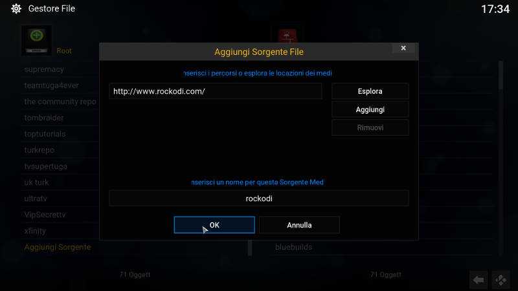Click the settings gear icon beside Gestore File
The image size is (518, 291).
tap(16, 8)
